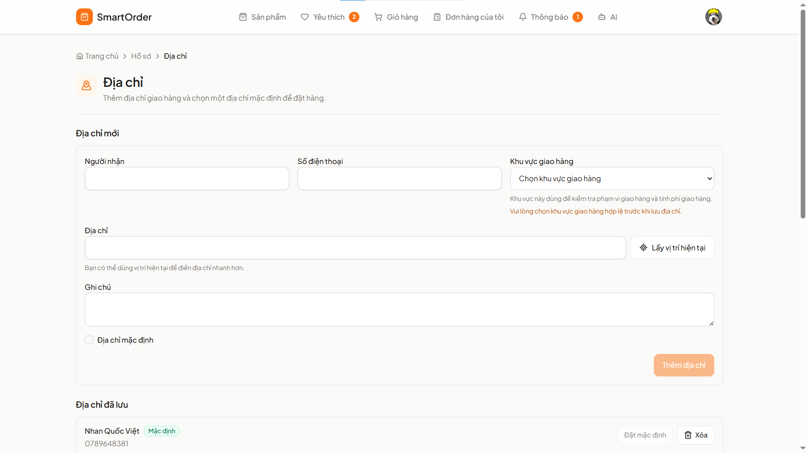Click the Địa chỉ address input field
807x453 pixels.
click(355, 248)
